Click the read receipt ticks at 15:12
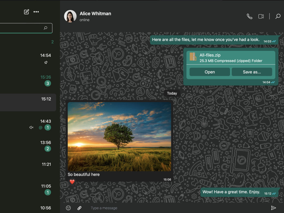The image size is (284, 213). pos(274,193)
